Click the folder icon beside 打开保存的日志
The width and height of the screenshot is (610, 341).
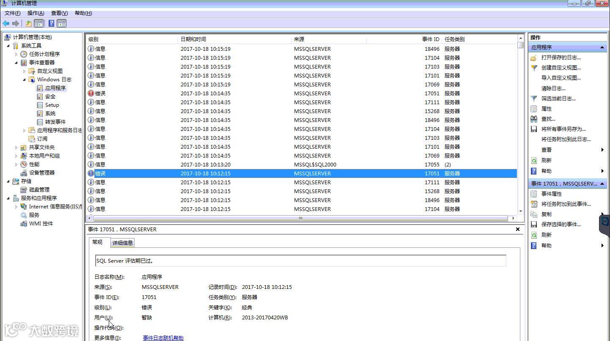click(x=534, y=58)
